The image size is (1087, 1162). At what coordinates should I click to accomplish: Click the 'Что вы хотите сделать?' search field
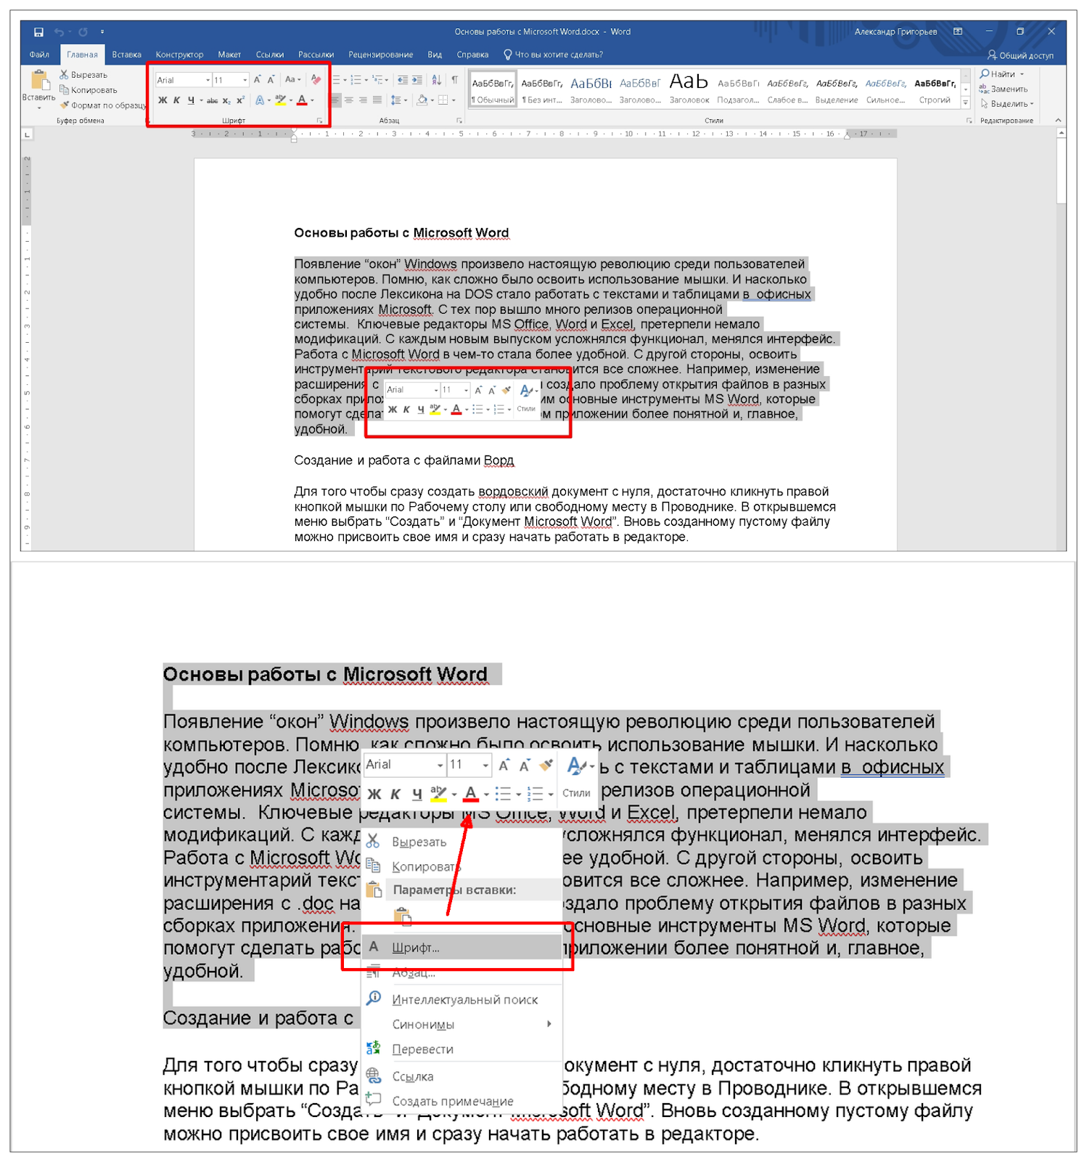558,54
